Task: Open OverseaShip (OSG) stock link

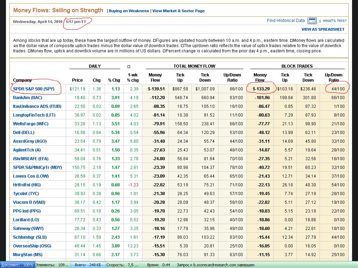Action: pyautogui.click(x=32, y=246)
